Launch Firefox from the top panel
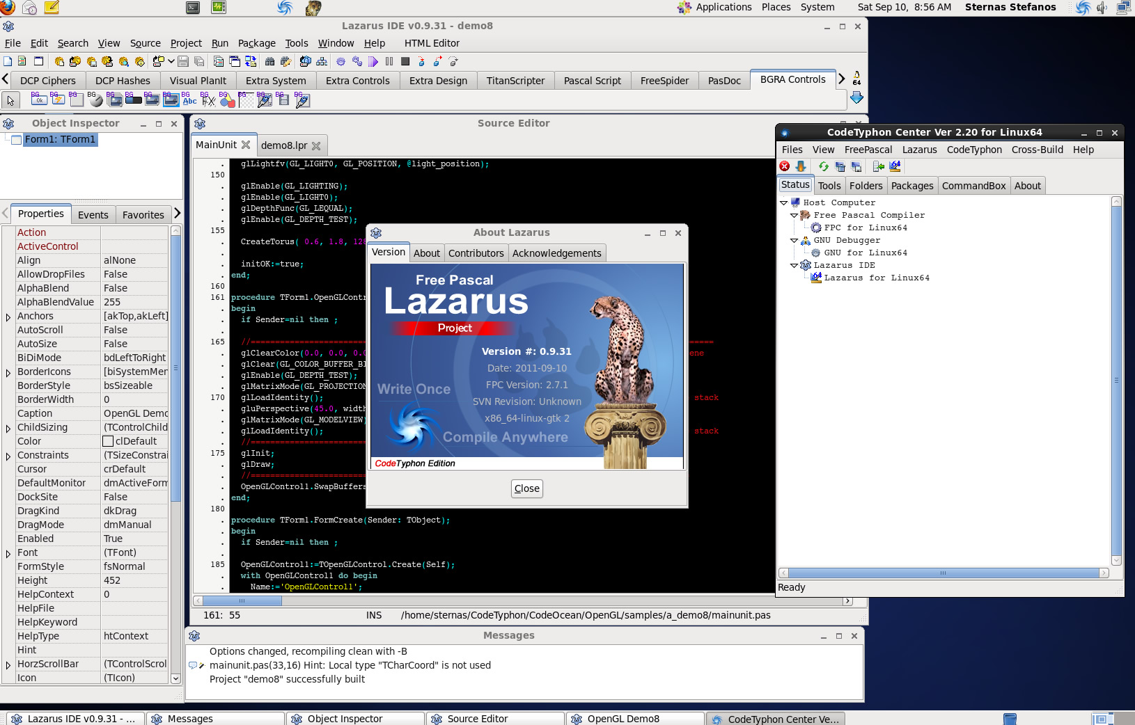 tap(8, 8)
